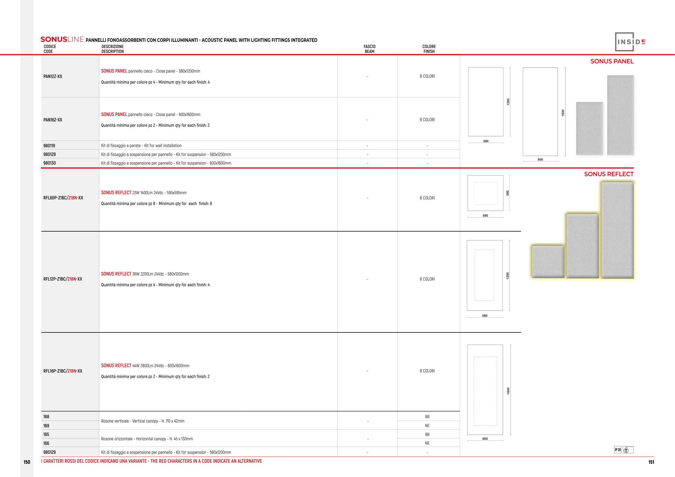Select product code PAN12Z-XX
This screenshot has height=477, width=675.
click(x=53, y=76)
